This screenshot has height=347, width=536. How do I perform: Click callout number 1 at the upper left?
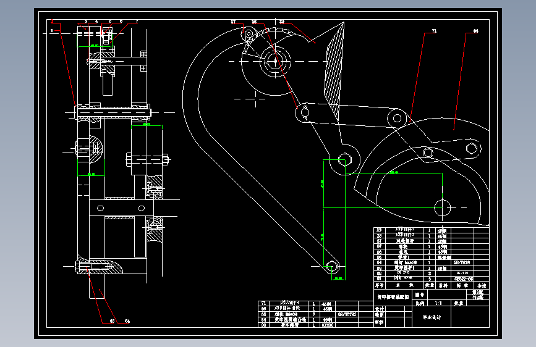point(51,31)
